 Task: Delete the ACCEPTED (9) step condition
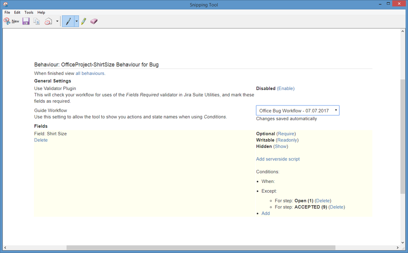point(337,207)
